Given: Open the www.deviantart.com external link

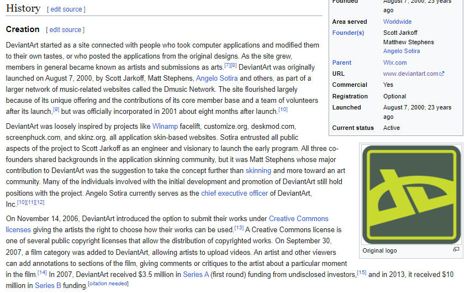Looking at the screenshot, I should [x=414, y=74].
